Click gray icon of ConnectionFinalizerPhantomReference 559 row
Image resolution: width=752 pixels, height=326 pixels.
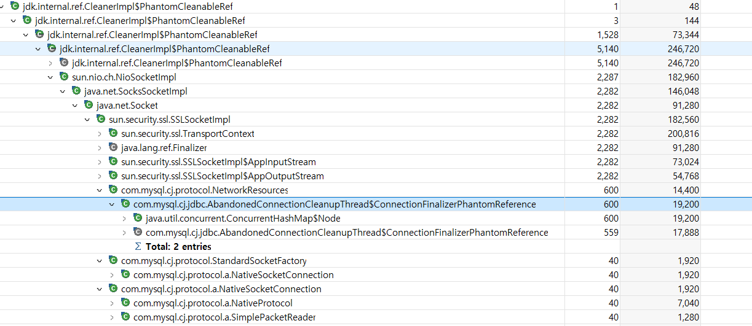pyautogui.click(x=138, y=232)
